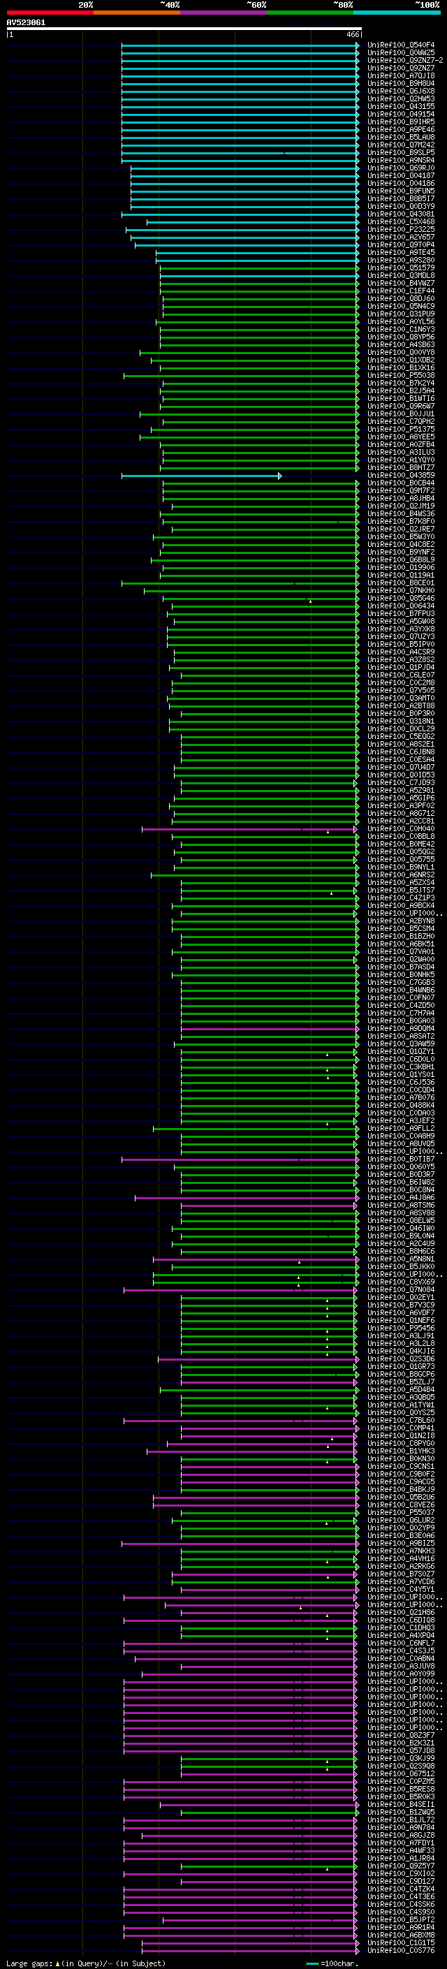Select label UniRef100_A2V657
447x1969 pixels.
tap(400, 237)
